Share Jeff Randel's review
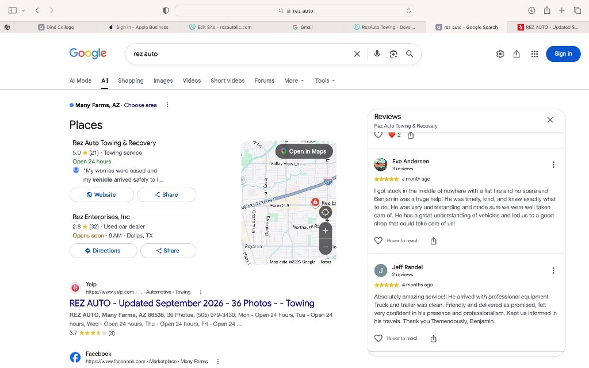589x368 pixels. point(433,338)
